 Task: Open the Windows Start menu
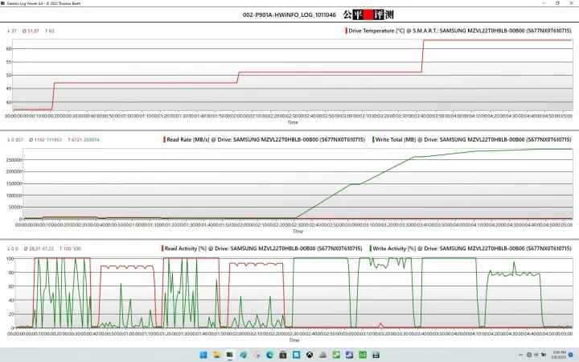point(203,355)
